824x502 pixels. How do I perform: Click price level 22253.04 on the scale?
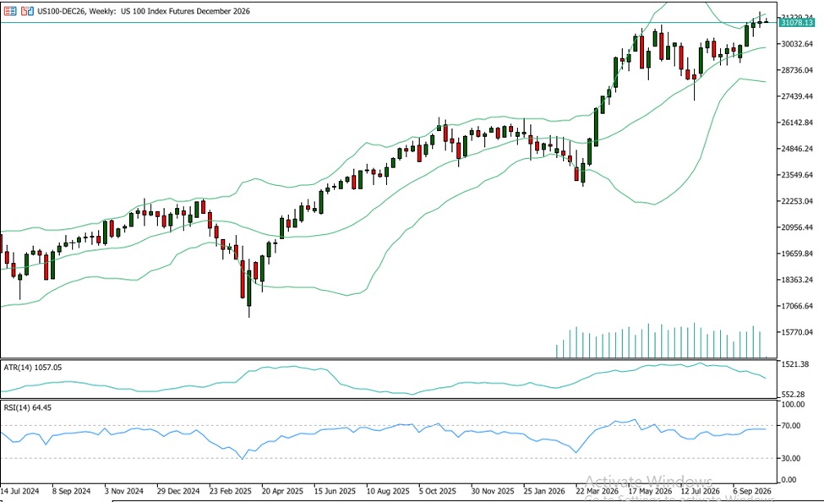point(797,201)
